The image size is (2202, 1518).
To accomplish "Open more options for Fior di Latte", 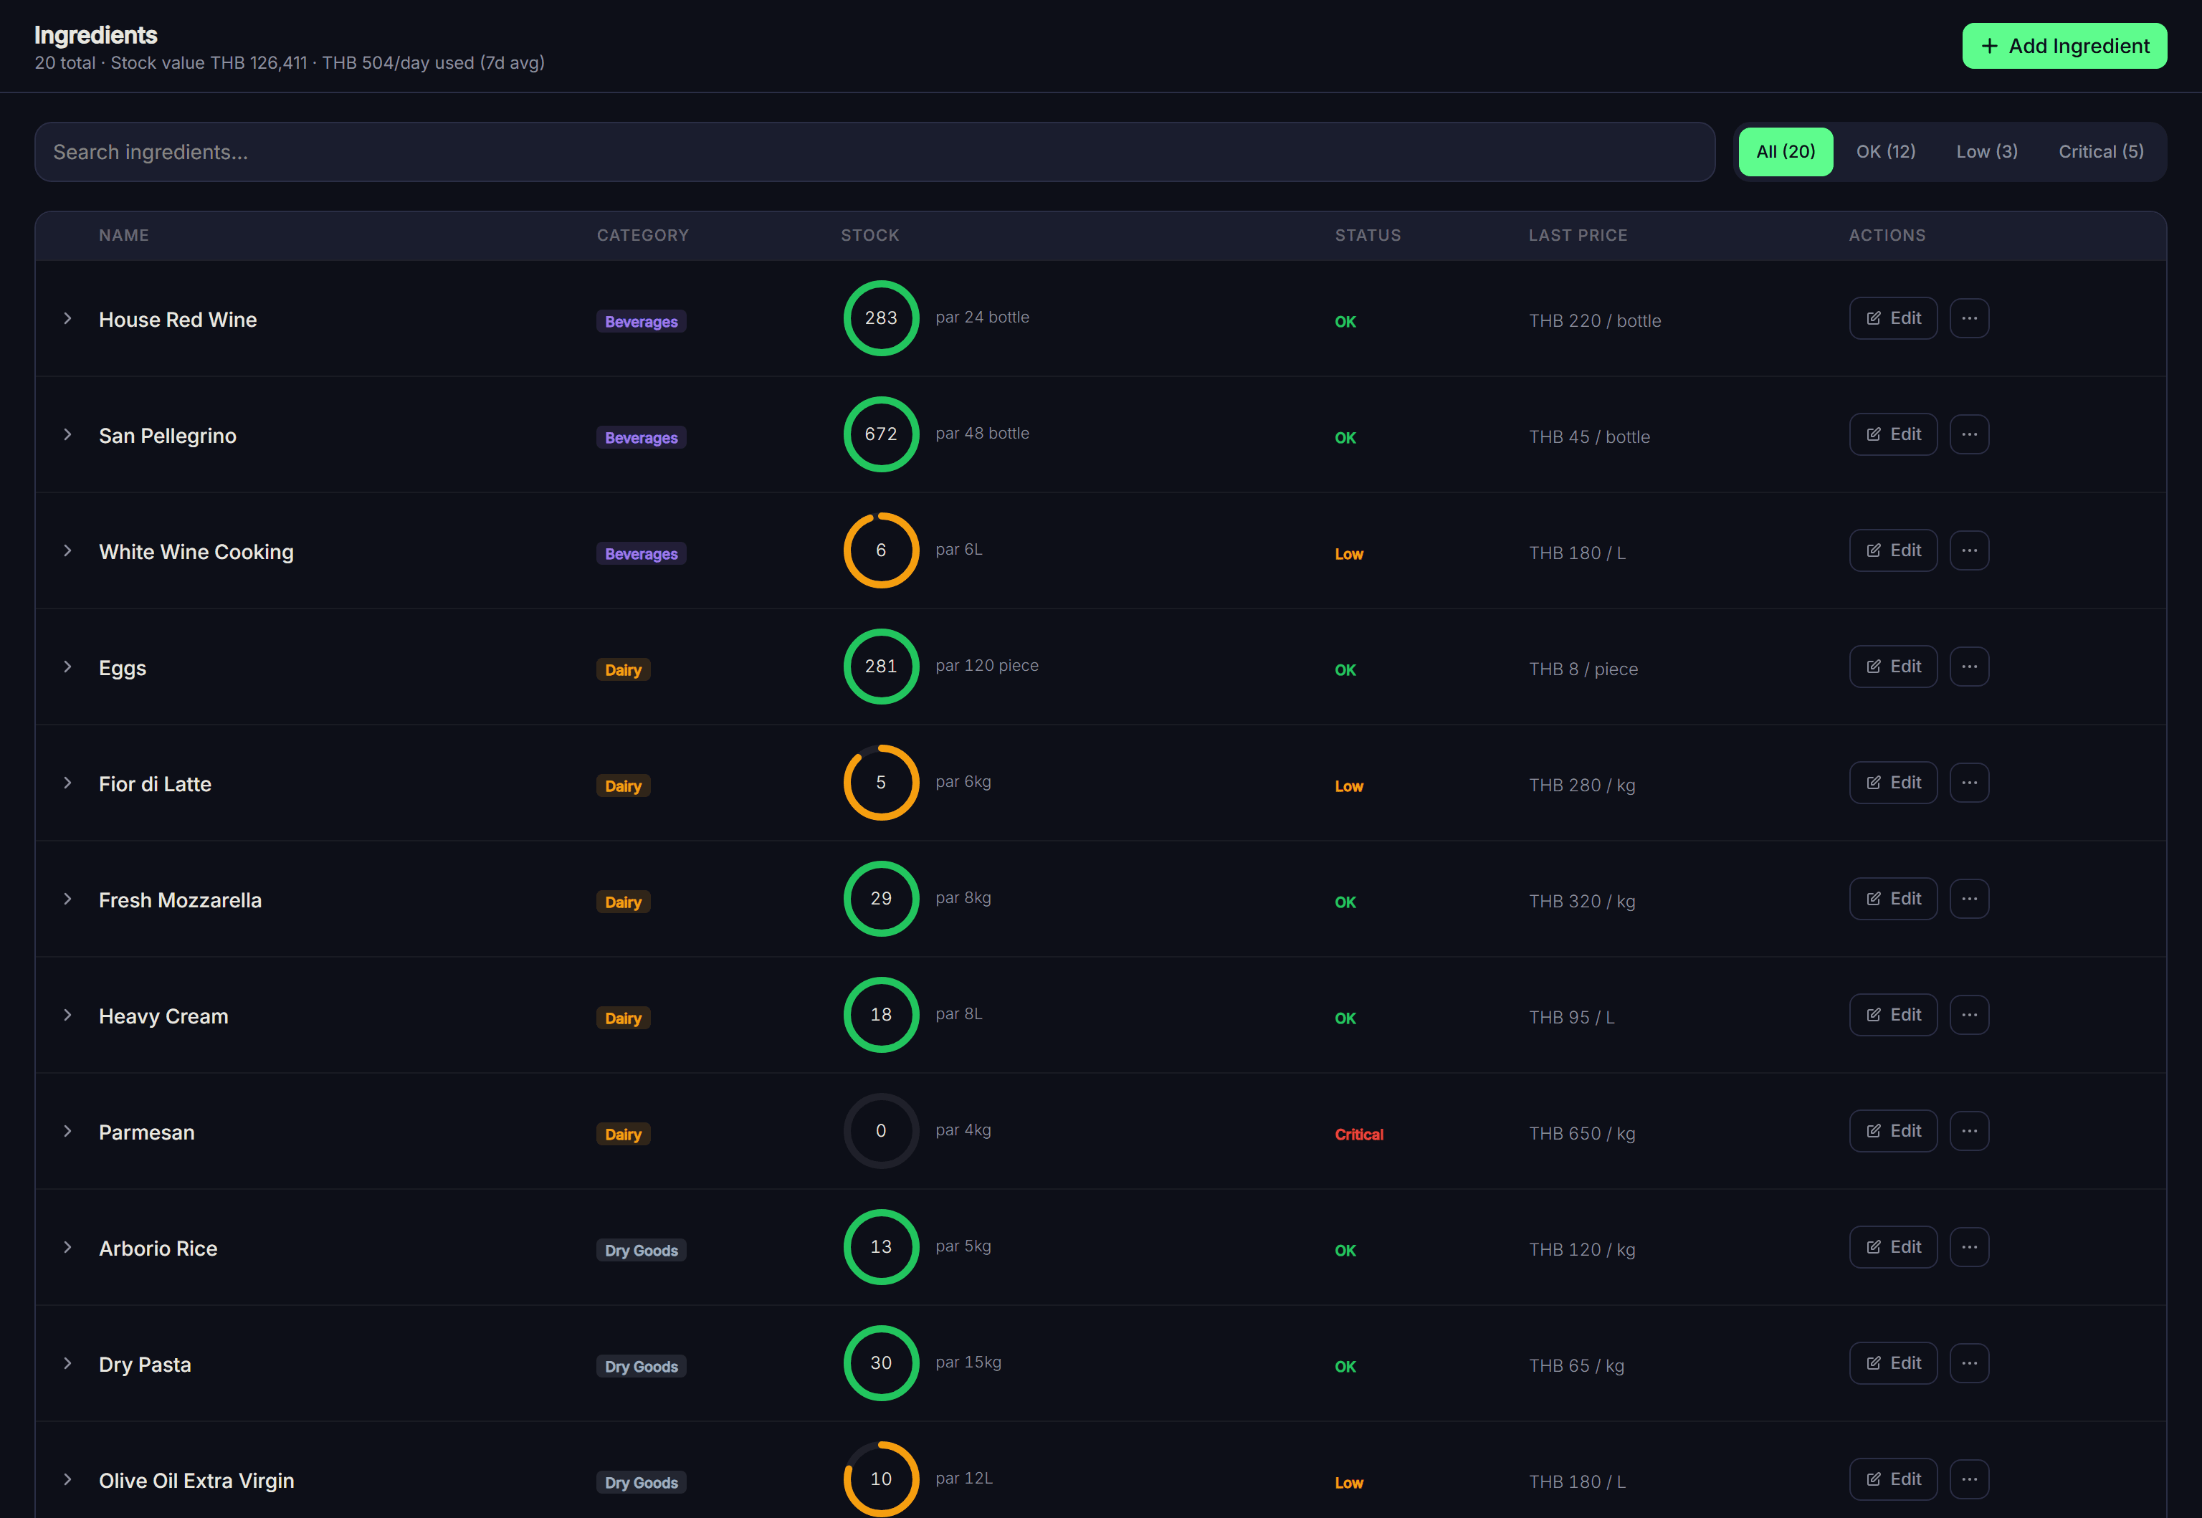I will (1969, 783).
